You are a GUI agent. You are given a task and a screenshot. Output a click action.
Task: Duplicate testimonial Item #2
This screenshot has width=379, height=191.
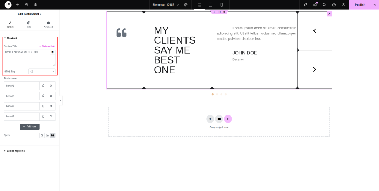43,96
